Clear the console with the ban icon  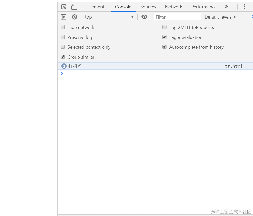74,17
